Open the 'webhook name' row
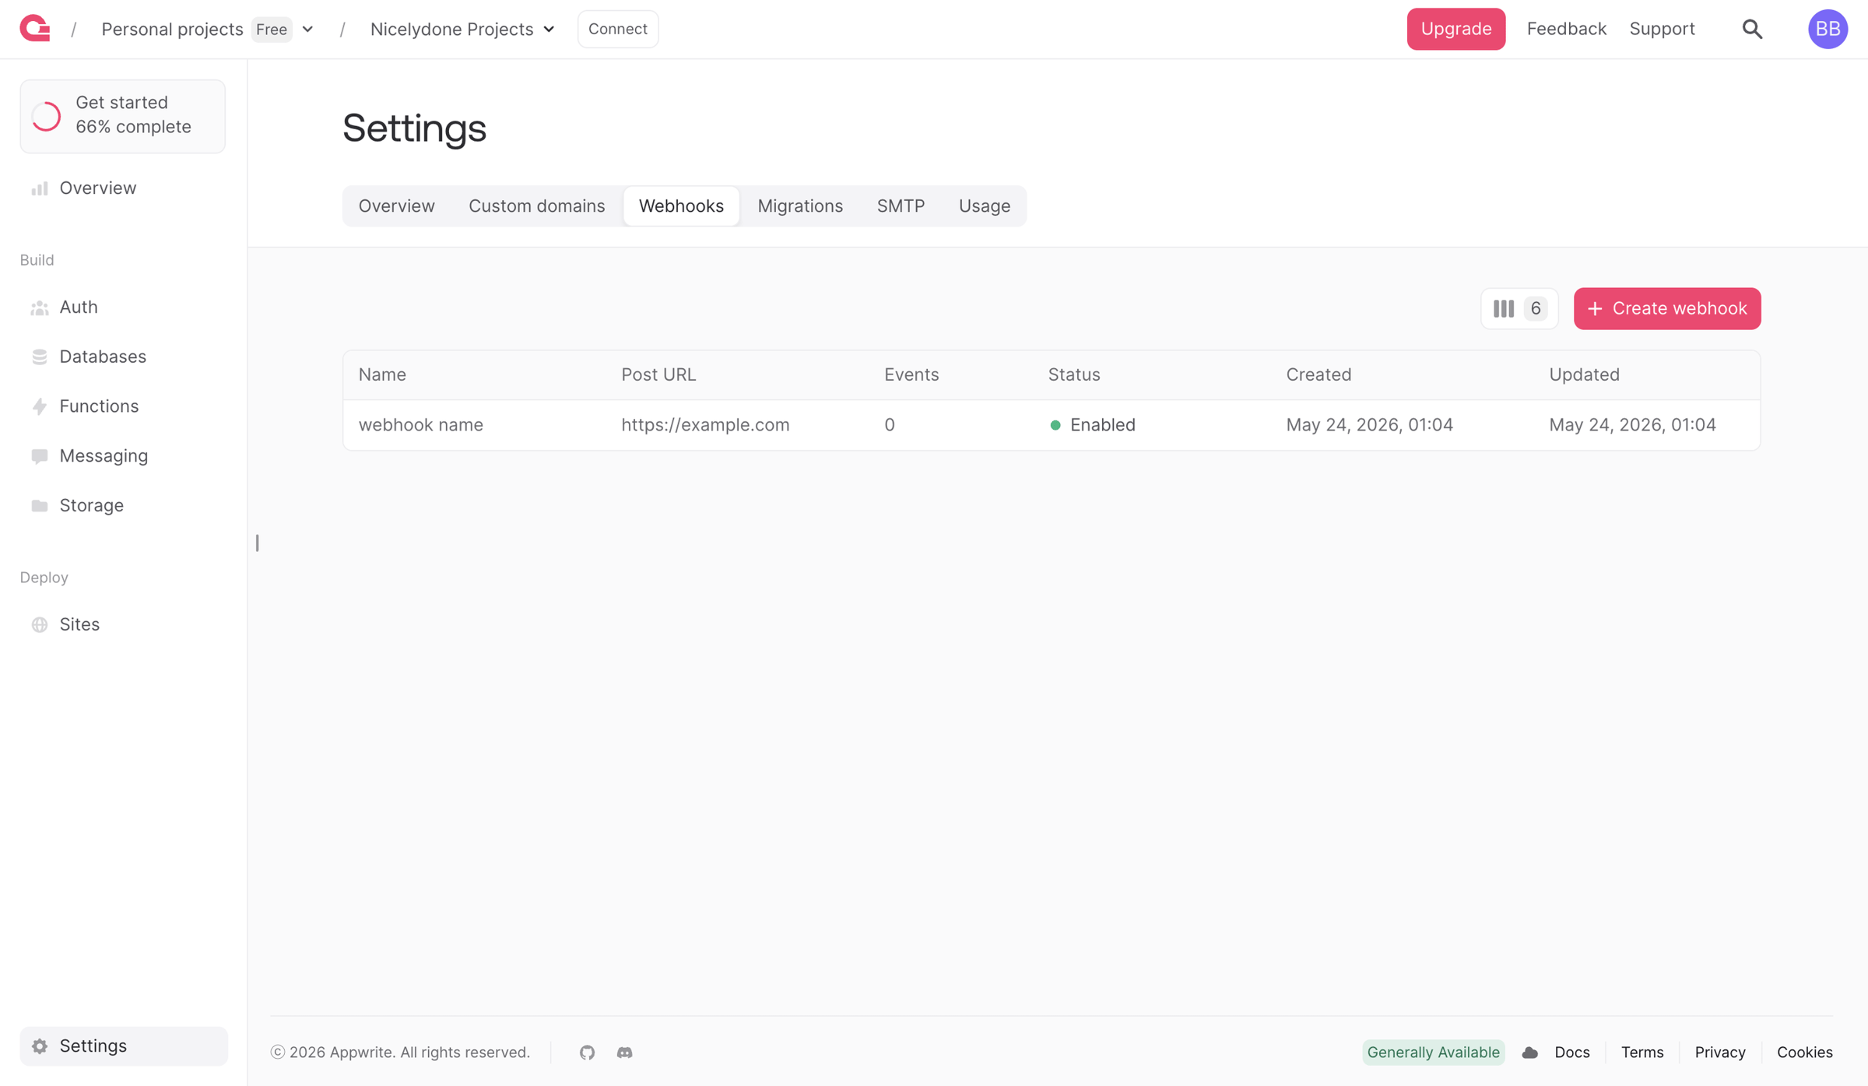Image resolution: width=1868 pixels, height=1086 pixels. 1052,425
